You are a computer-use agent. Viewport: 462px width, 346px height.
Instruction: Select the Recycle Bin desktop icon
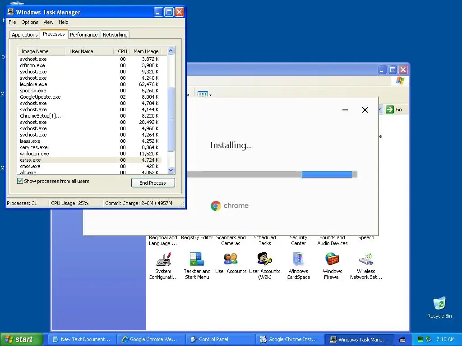pyautogui.click(x=439, y=307)
